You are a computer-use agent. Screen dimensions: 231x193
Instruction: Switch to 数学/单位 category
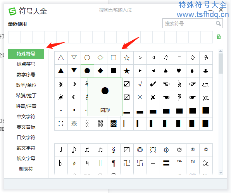pos(26,85)
